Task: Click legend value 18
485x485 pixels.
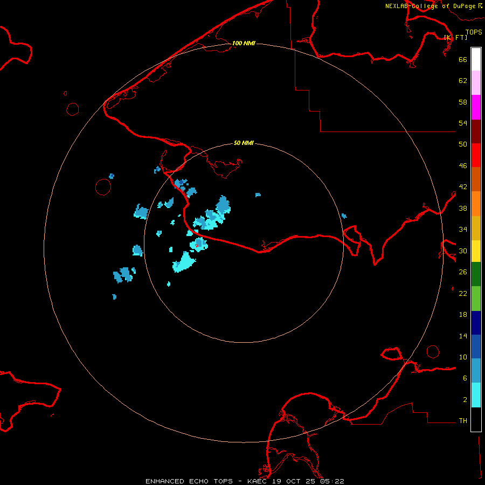Action: tap(463, 315)
